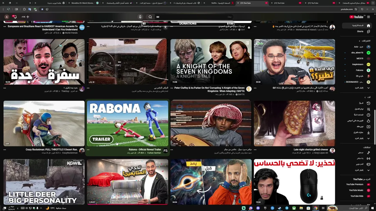This screenshot has width=376, height=211.
Task: Open the browser three-dot menu
Action: [3, 9]
